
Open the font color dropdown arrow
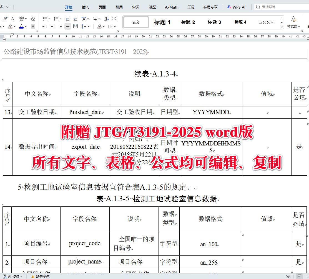tap(26, 27)
